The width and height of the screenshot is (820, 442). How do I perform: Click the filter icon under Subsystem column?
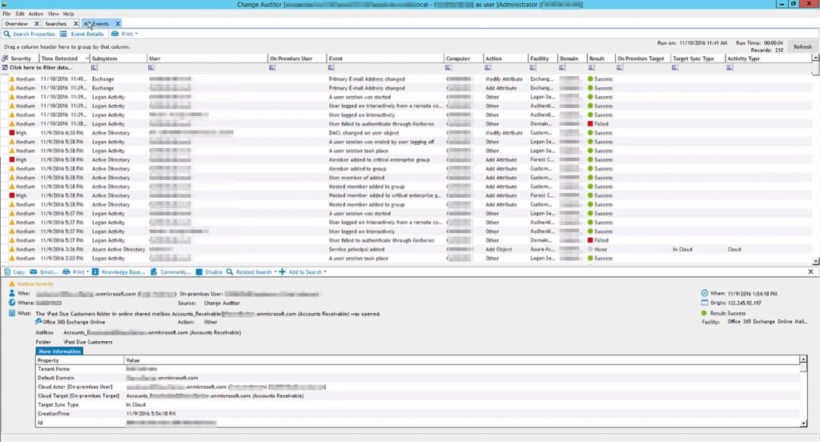pos(94,68)
